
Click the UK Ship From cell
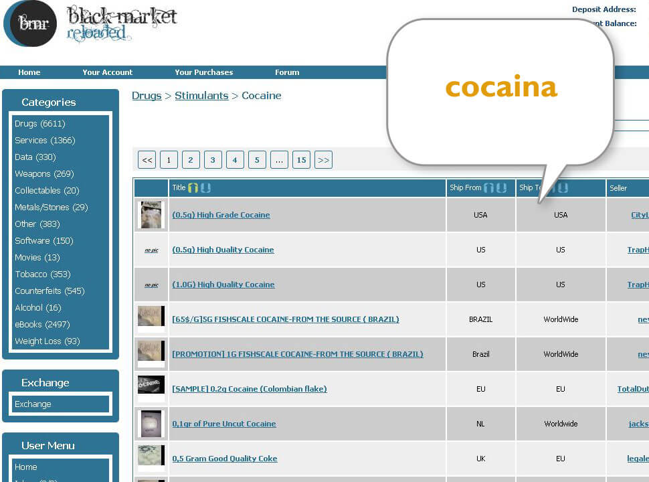pos(480,459)
